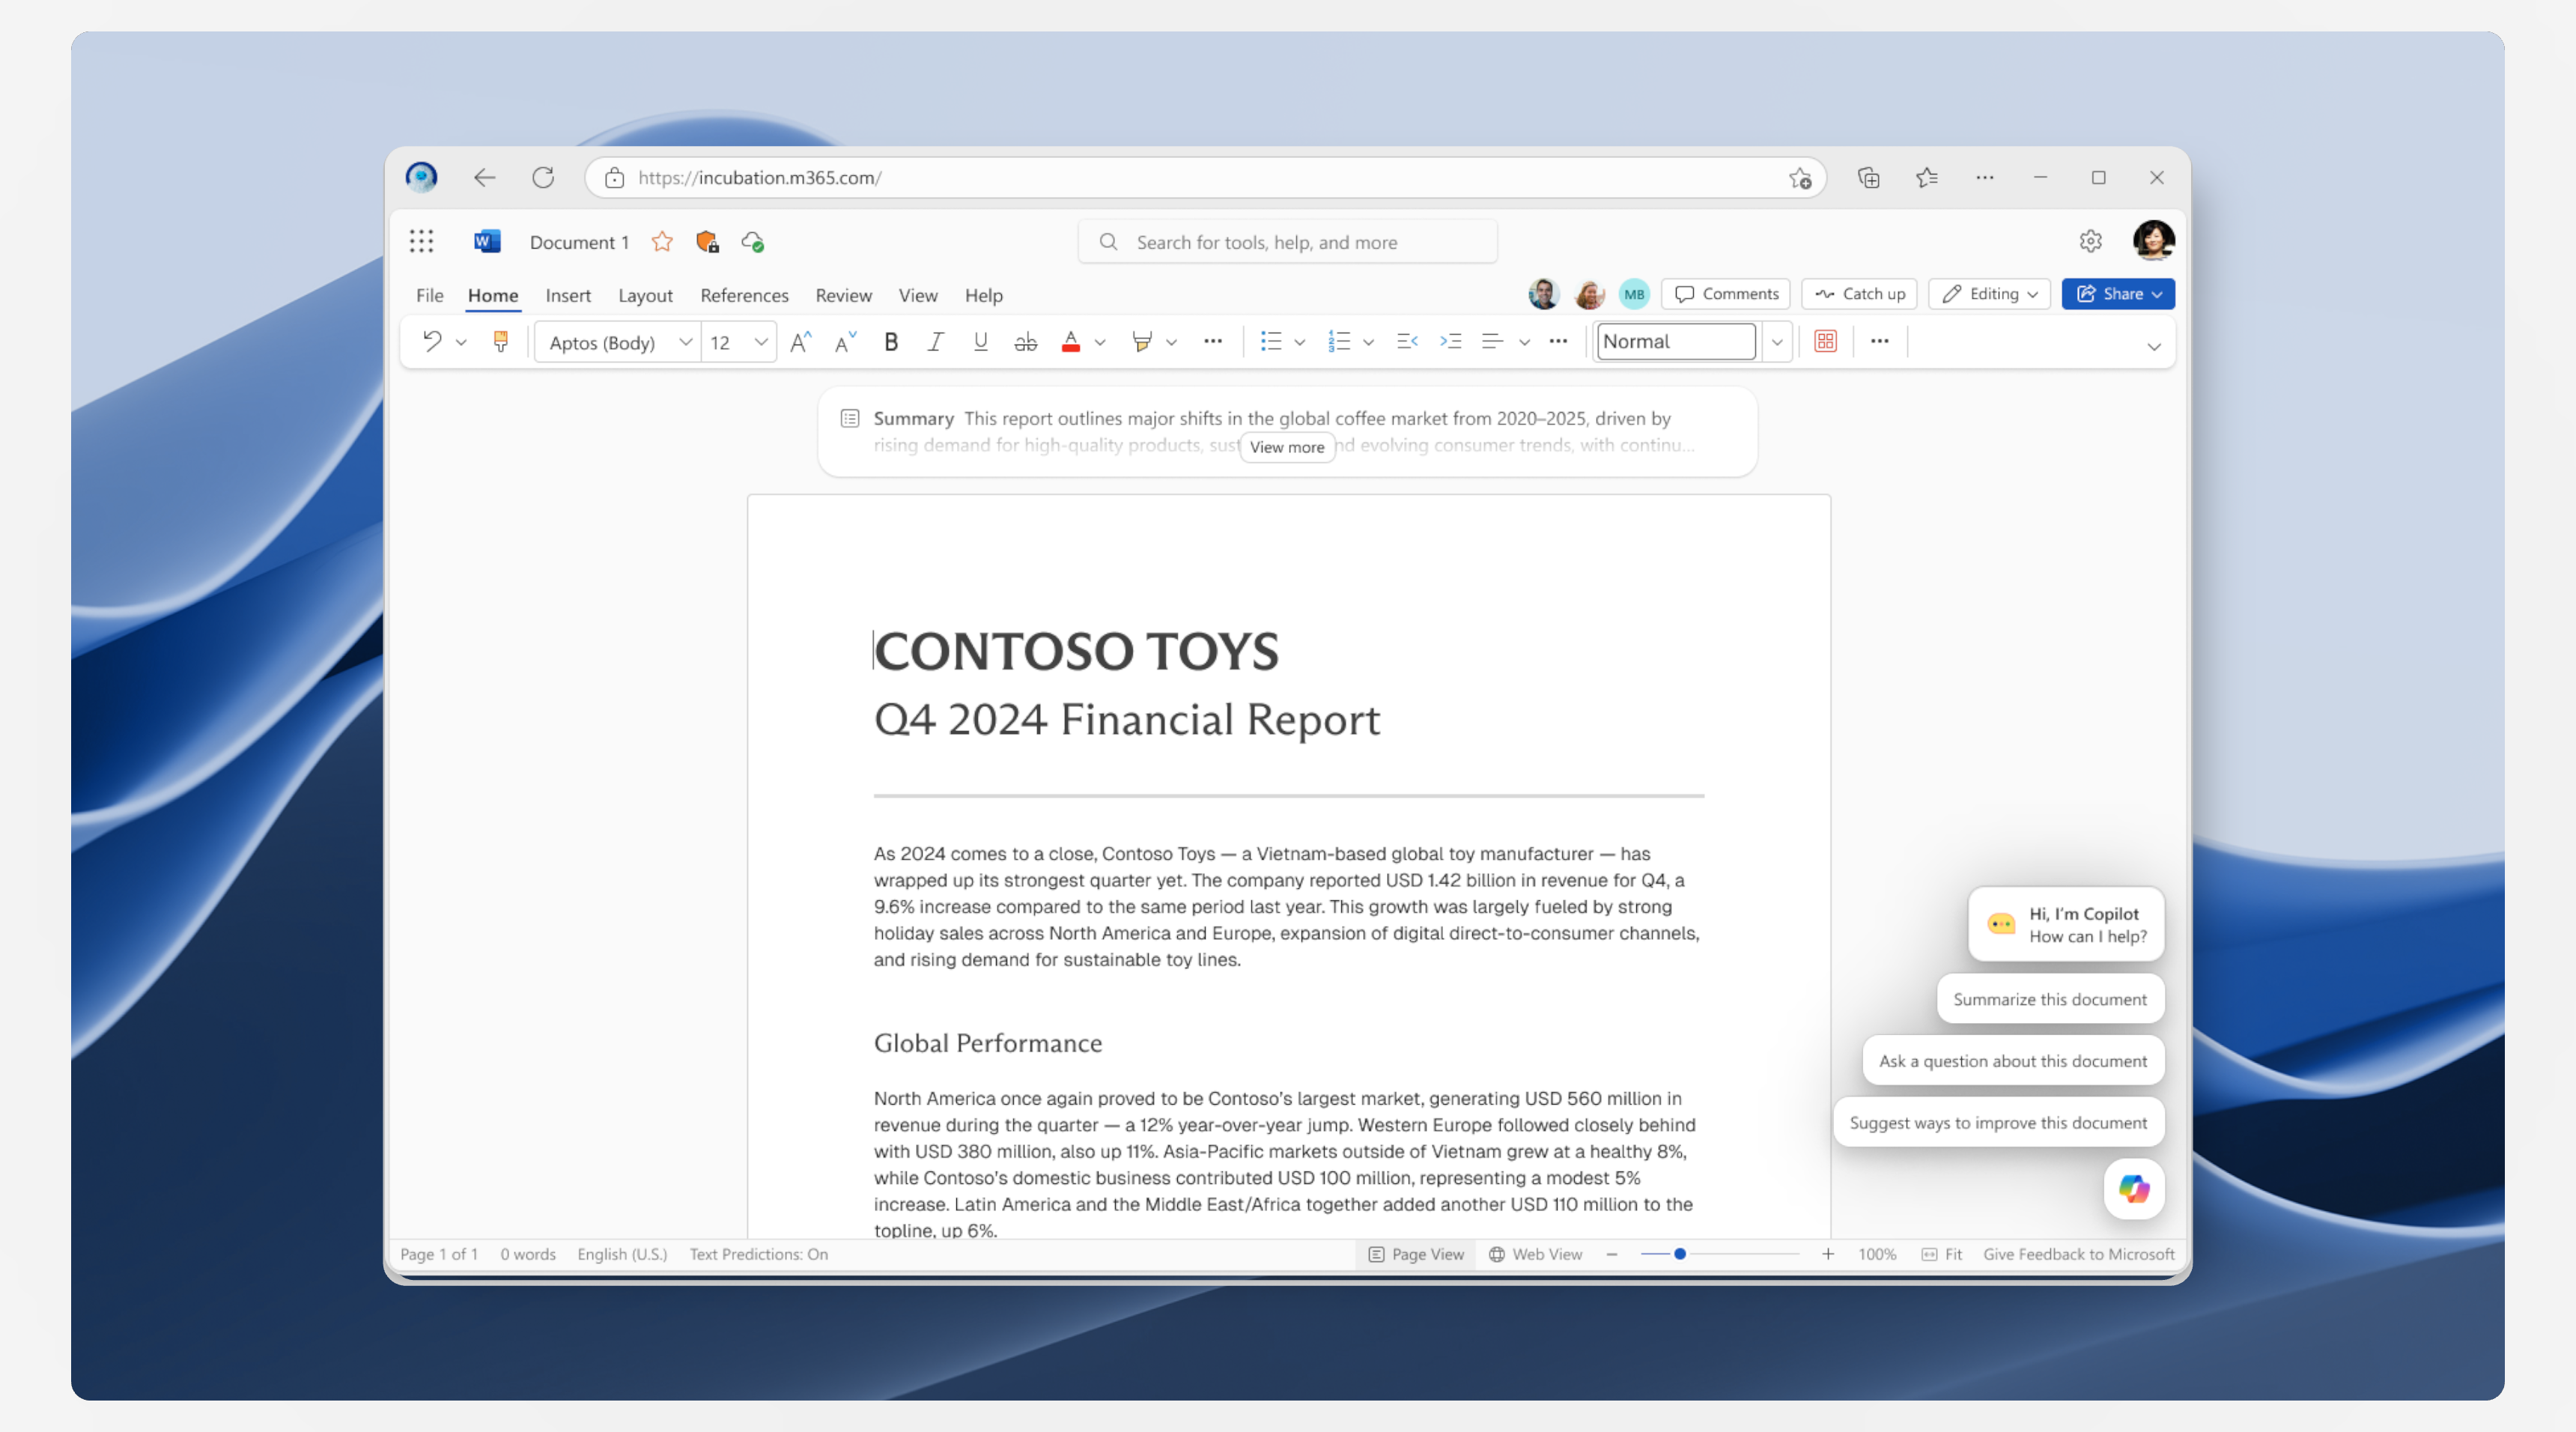The image size is (2576, 1432).
Task: Click Fit in the status bar
Action: click(x=1942, y=1254)
